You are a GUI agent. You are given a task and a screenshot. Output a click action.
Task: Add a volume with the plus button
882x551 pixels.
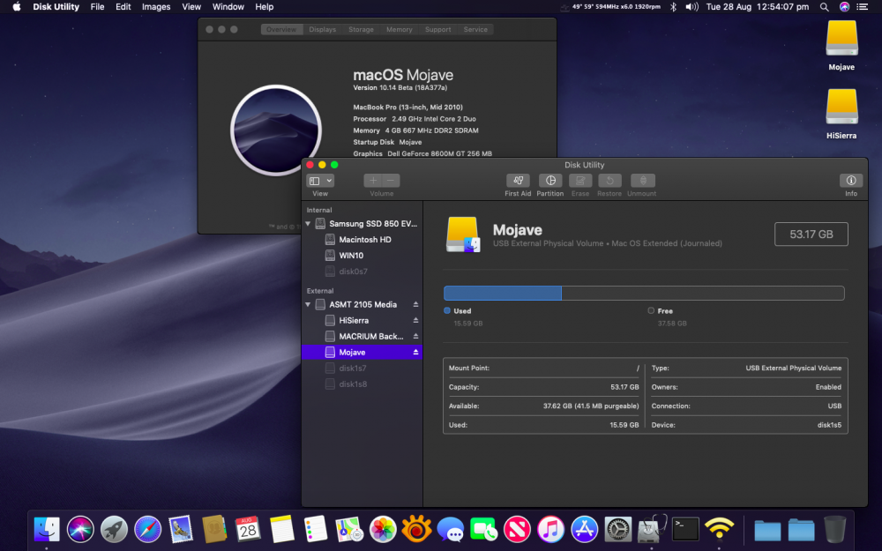coord(372,181)
